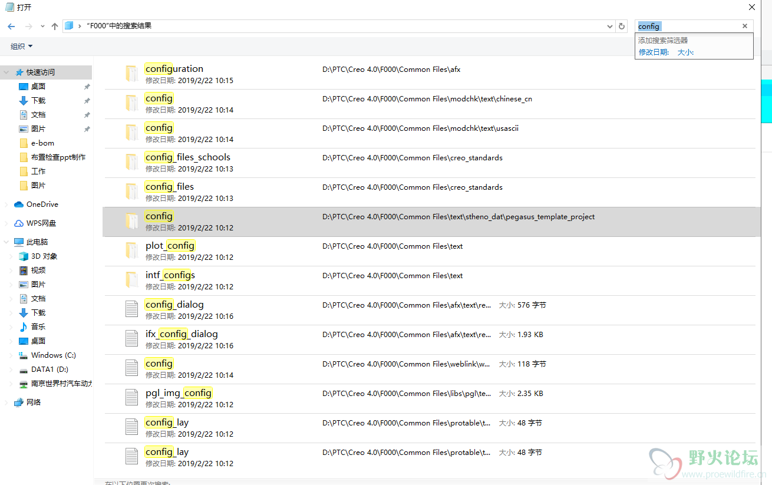Select config folder in chinese_cn path

pos(429,104)
